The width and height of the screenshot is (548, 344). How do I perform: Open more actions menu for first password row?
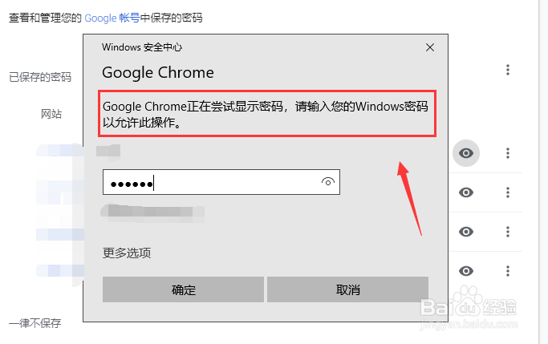click(x=508, y=153)
